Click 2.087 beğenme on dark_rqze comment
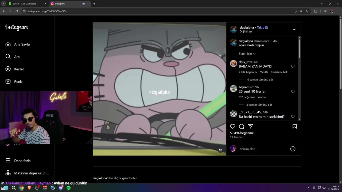This screenshot has height=192, width=342. [x=248, y=72]
